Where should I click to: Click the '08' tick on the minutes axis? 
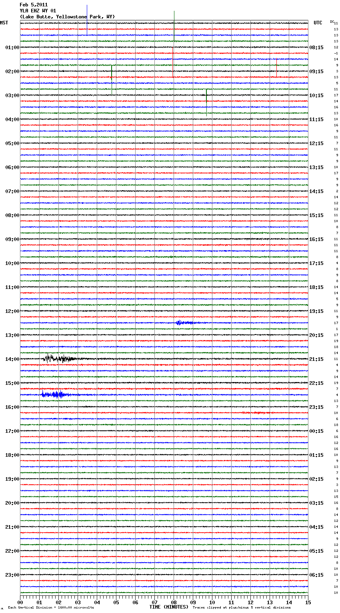click(174, 602)
